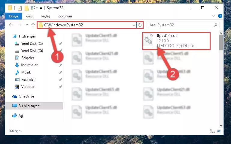Go up one folder level arrow
This screenshot has width=231, height=144.
pos(33,25)
